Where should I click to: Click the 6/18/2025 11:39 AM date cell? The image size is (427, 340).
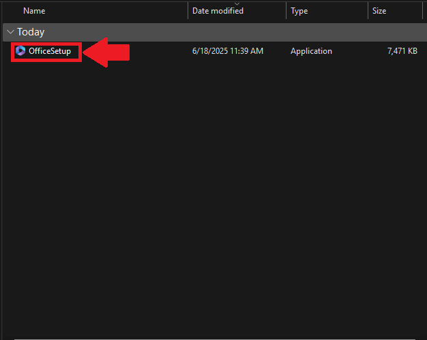click(x=228, y=51)
